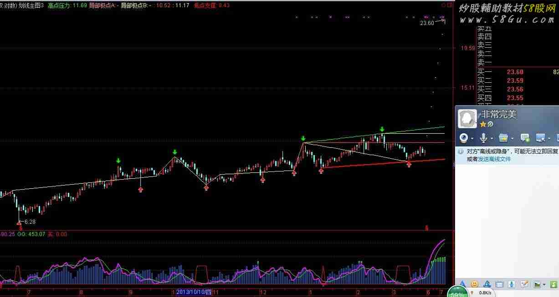This screenshot has height=297, width=559.
Task: Click the create discussion group icon
Action: pos(525,137)
